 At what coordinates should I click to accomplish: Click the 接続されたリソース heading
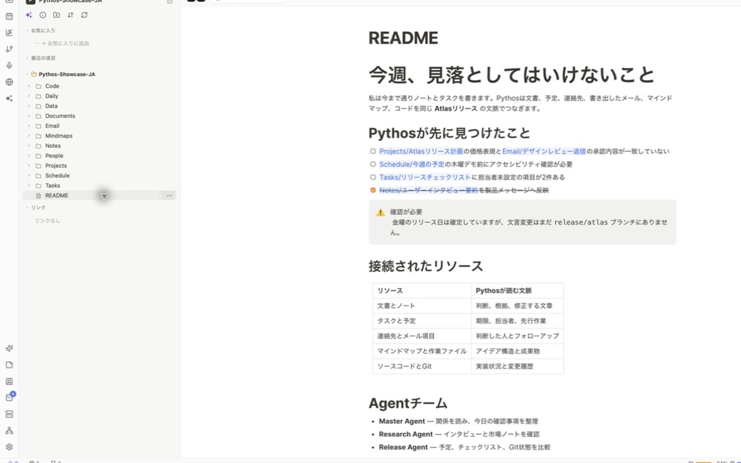426,266
